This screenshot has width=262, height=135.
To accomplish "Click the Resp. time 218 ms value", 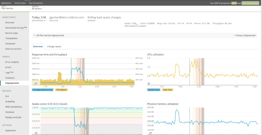I will pyautogui.click(x=166, y=23).
